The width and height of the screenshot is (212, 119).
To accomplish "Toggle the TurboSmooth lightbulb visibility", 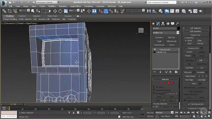I will tap(155, 49).
